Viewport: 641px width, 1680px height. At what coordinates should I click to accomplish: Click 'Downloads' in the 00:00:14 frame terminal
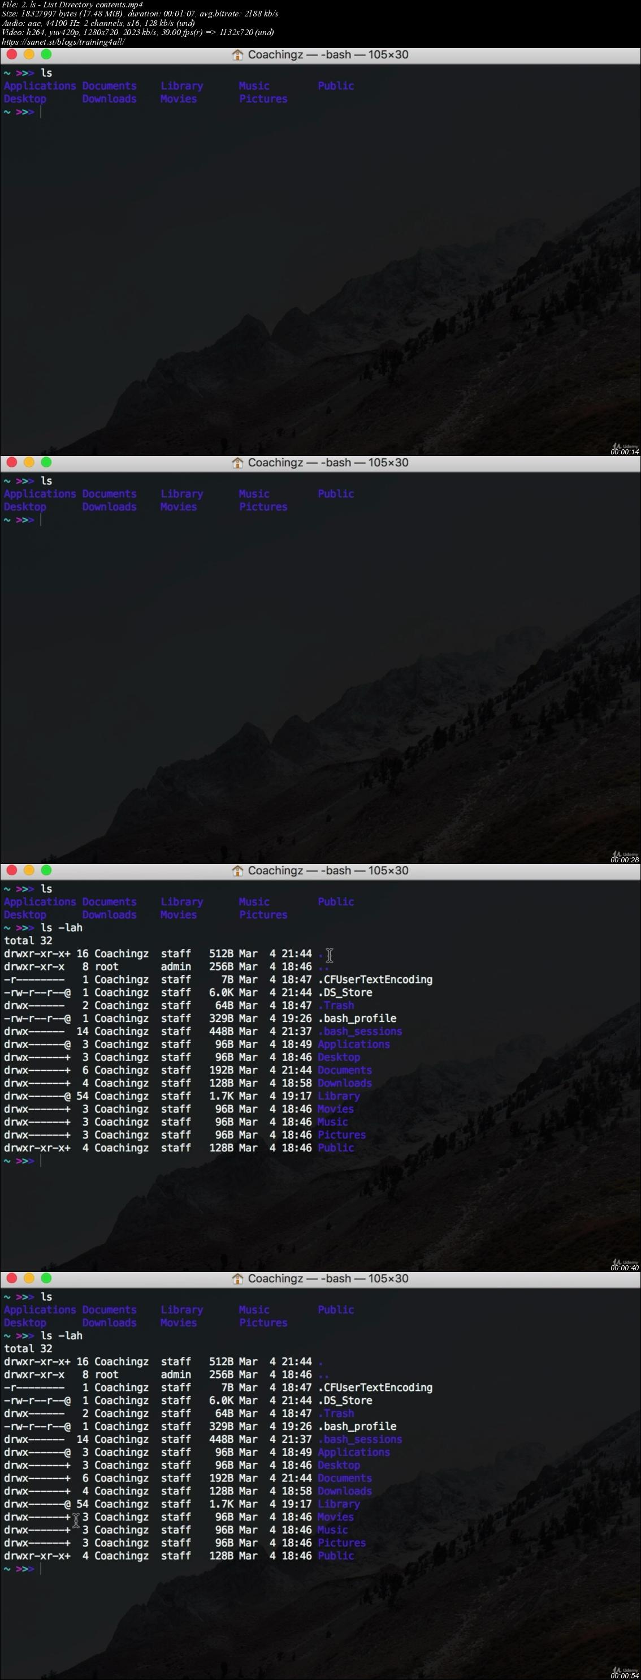(110, 99)
